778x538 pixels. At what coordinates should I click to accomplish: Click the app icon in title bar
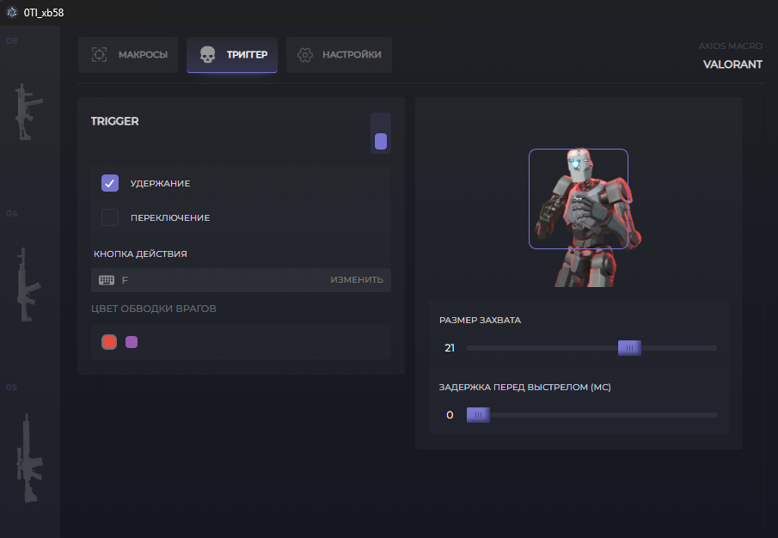[12, 12]
